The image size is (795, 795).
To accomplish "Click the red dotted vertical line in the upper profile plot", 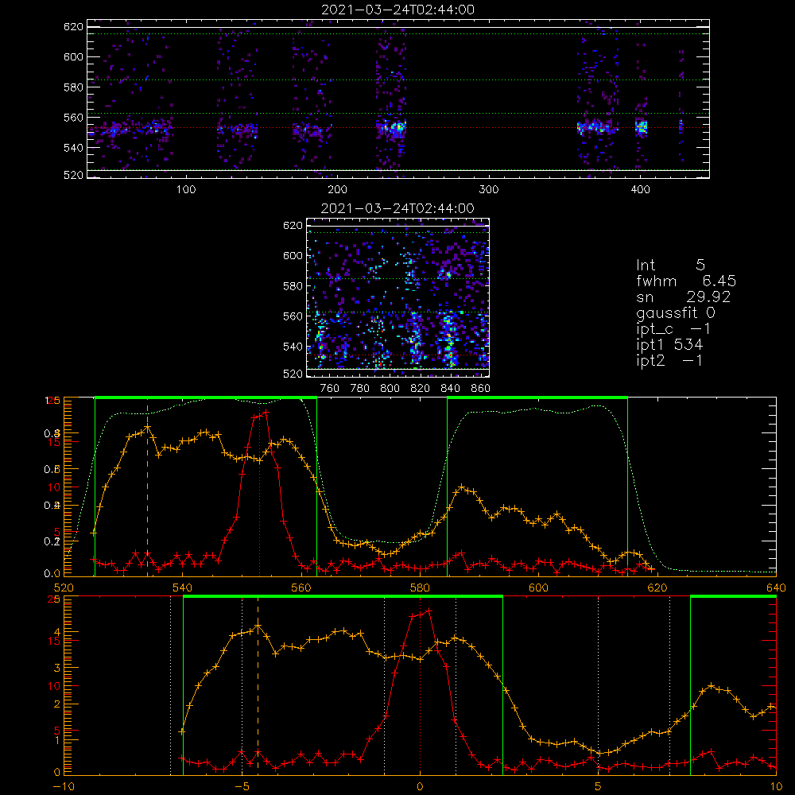I will (260, 489).
